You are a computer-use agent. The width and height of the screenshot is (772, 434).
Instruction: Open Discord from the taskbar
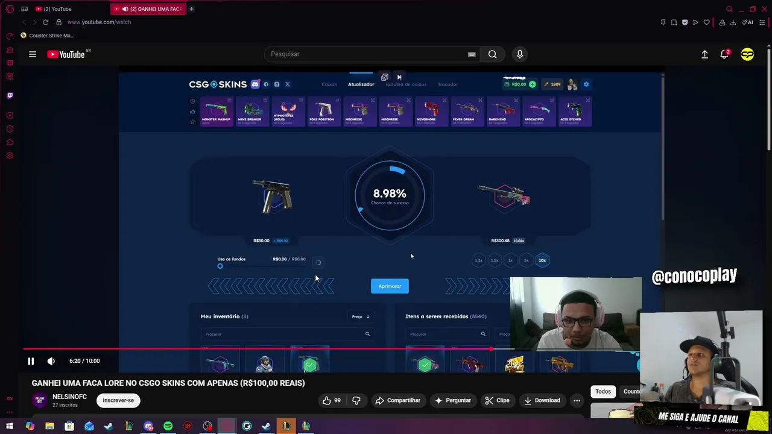pyautogui.click(x=148, y=427)
